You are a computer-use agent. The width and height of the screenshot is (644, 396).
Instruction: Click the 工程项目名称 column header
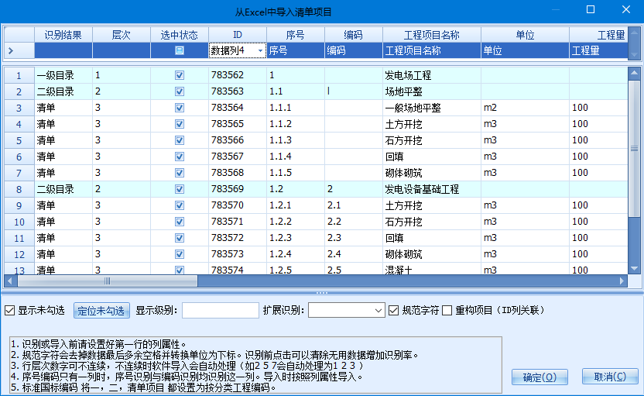click(x=432, y=35)
